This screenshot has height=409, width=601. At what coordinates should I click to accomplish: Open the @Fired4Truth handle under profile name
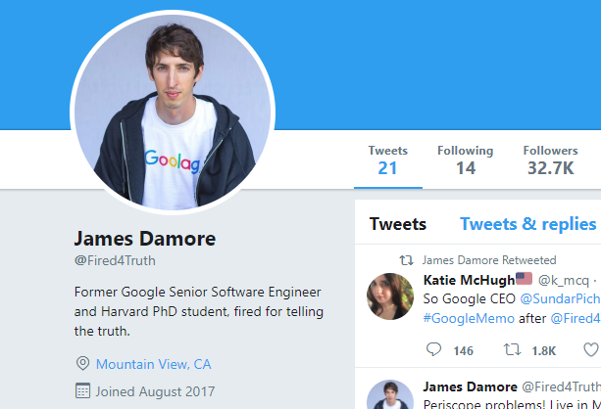(115, 260)
